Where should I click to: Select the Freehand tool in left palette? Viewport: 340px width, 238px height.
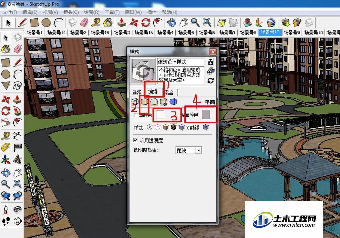[x=18, y=86]
